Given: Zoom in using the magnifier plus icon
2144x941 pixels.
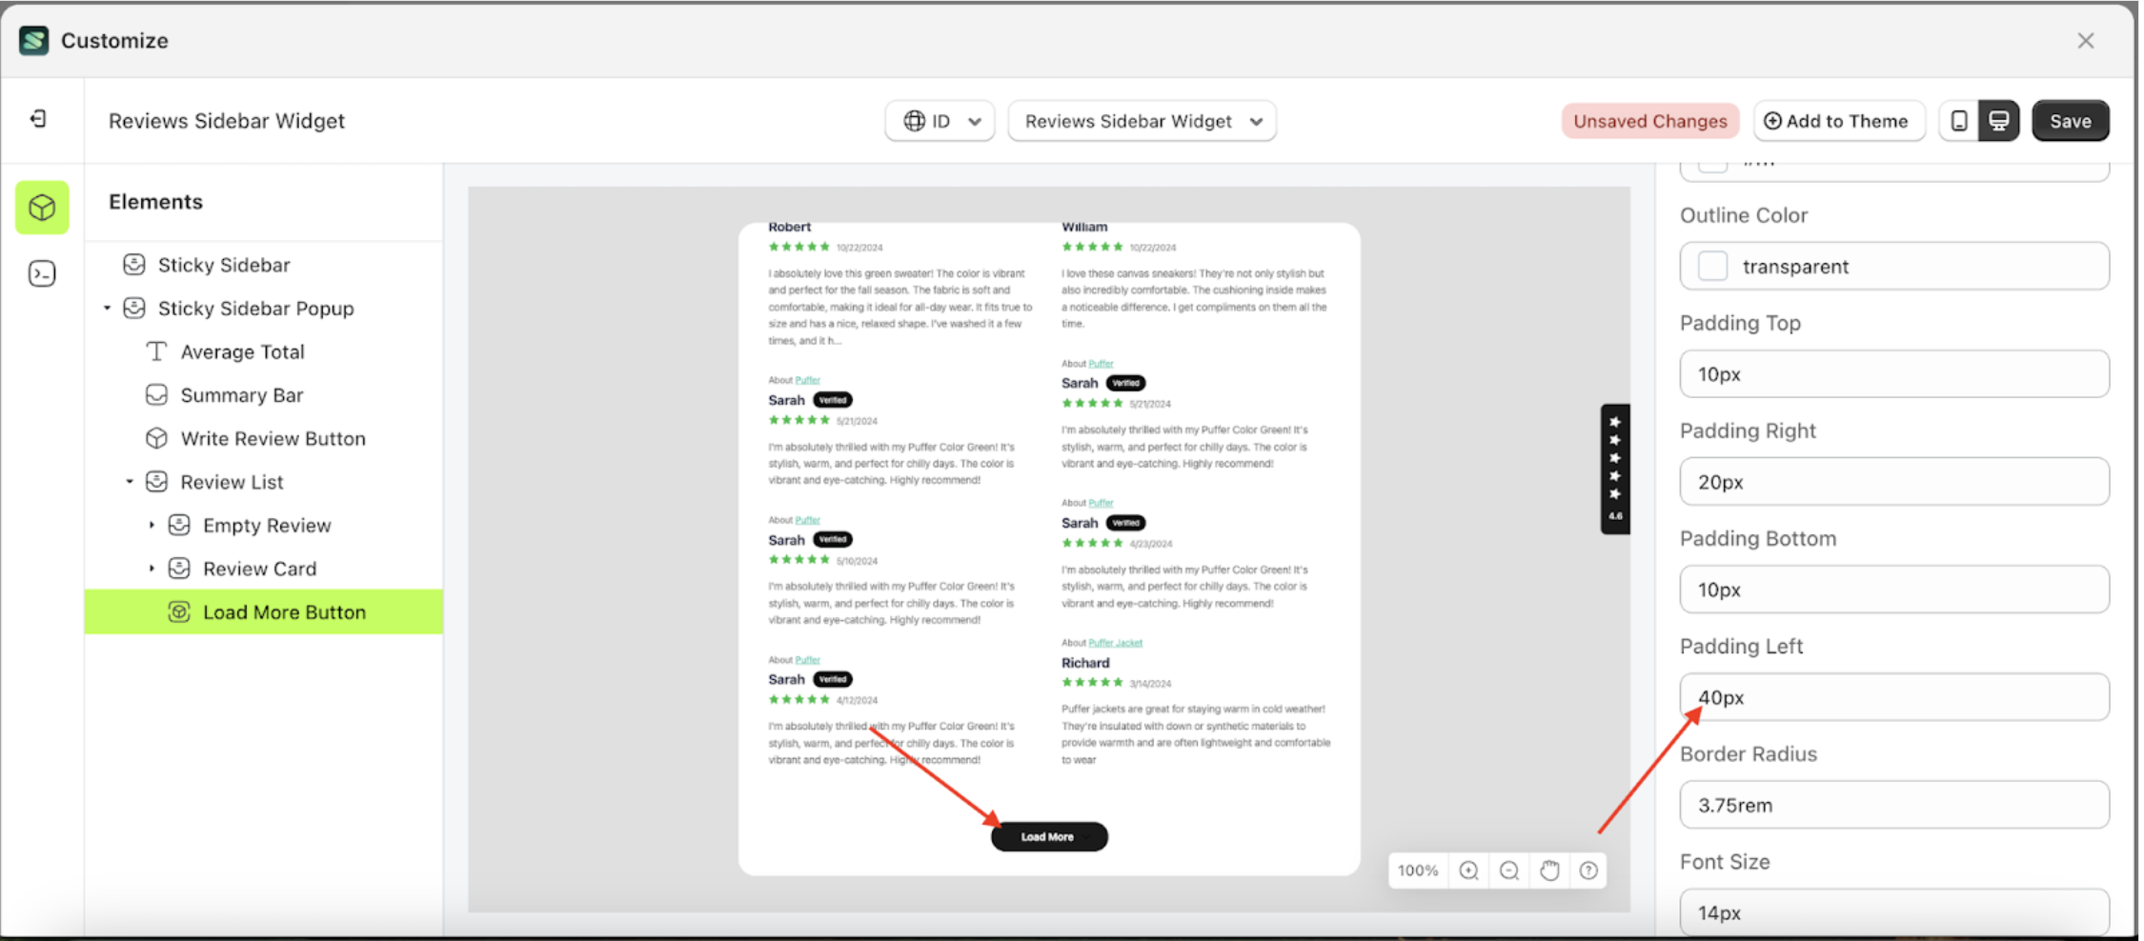Looking at the screenshot, I should (x=1467, y=870).
